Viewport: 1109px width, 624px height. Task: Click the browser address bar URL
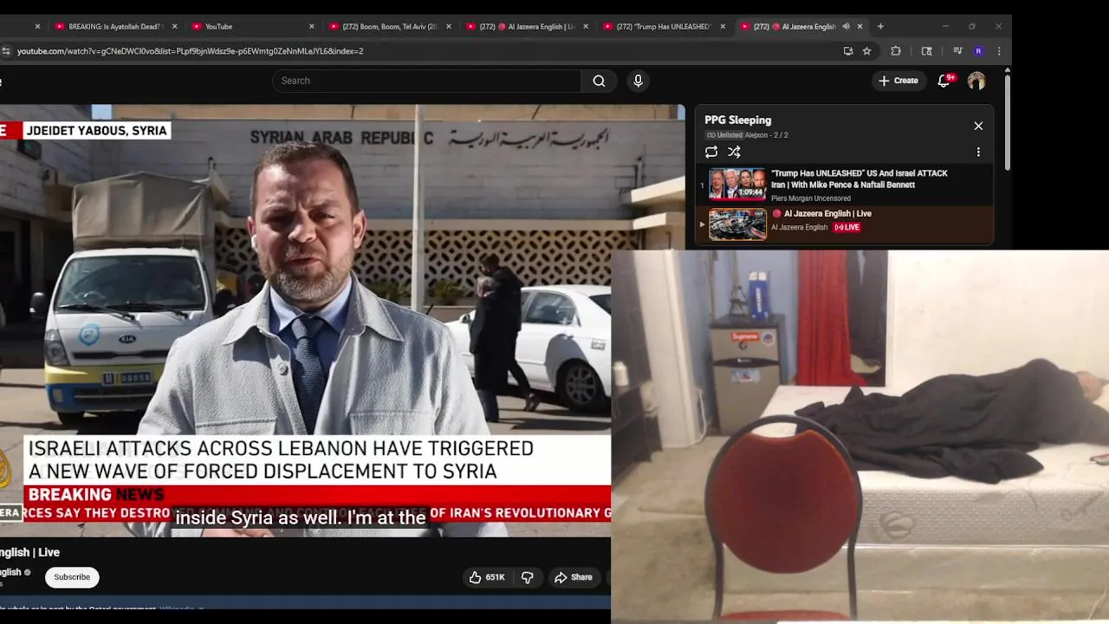[x=190, y=51]
